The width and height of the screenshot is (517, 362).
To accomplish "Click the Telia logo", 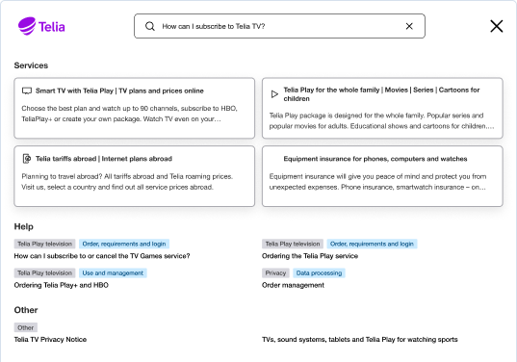I will coord(41,26).
